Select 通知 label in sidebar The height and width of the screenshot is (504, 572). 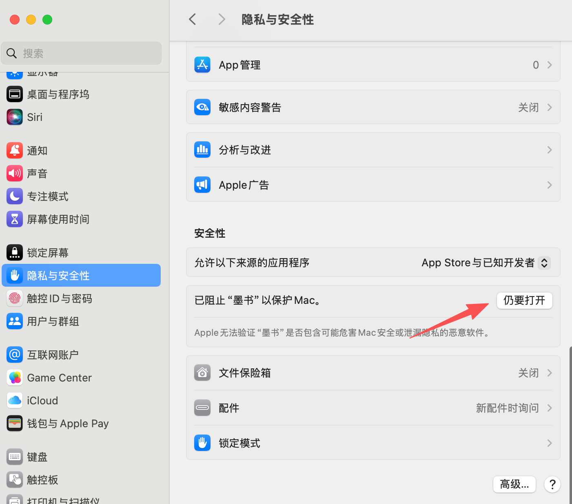coord(37,151)
